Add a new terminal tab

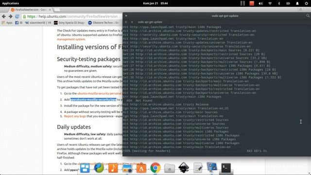click(x=126, y=22)
